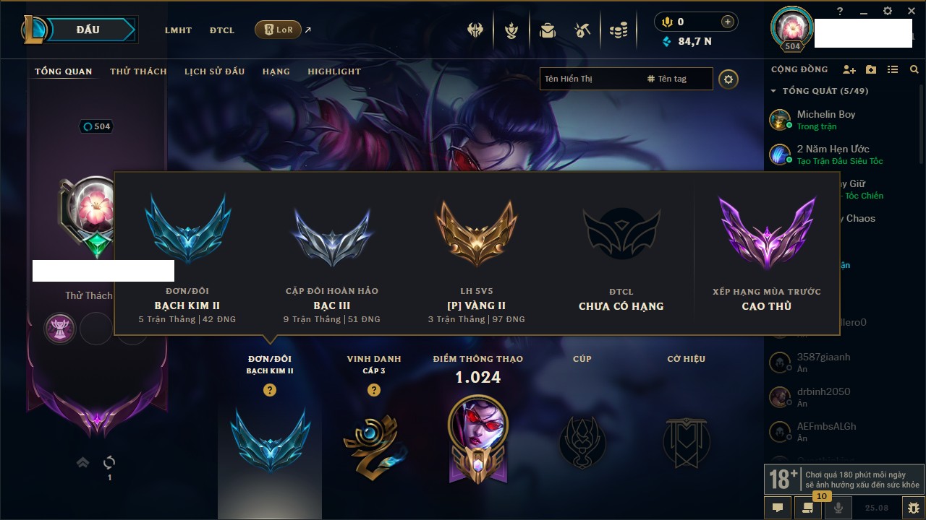Open profile search settings gear
The height and width of the screenshot is (520, 926).
729,79
